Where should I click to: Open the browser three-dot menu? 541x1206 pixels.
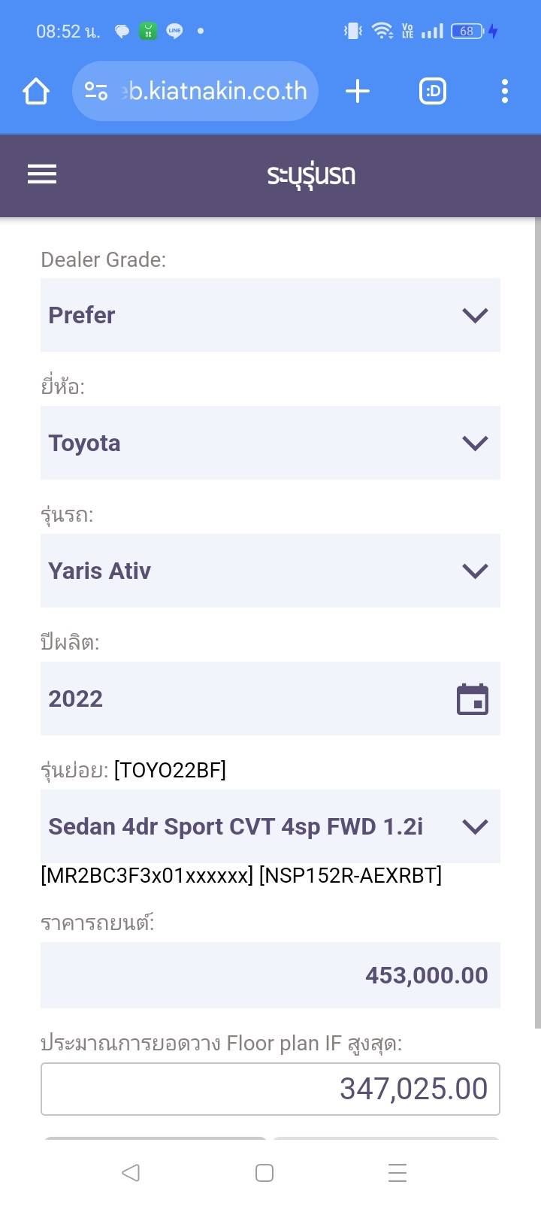(x=505, y=92)
